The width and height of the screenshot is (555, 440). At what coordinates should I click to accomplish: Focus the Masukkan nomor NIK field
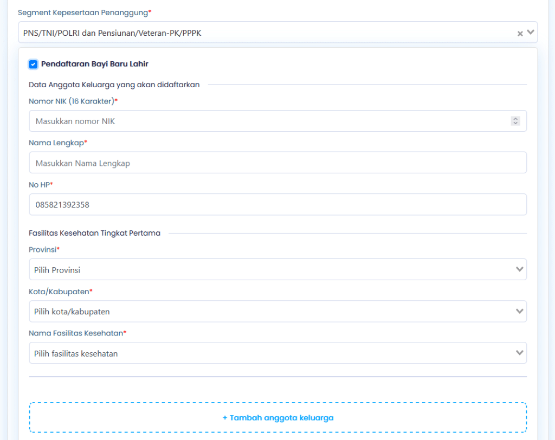click(x=268, y=121)
